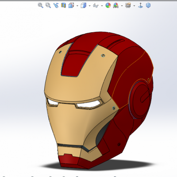Expand the Apply Scene dropdown arrow
Image resolution: width=177 pixels, height=177 pixels.
tap(122, 6)
